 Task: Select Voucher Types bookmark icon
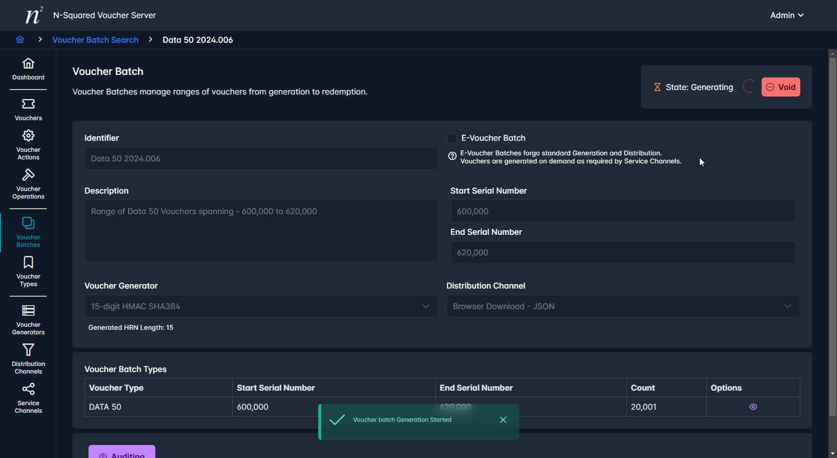click(28, 262)
